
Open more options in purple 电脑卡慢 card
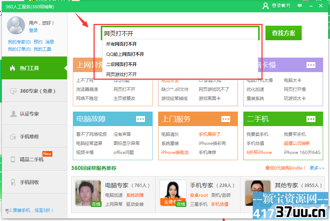click(x=311, y=65)
